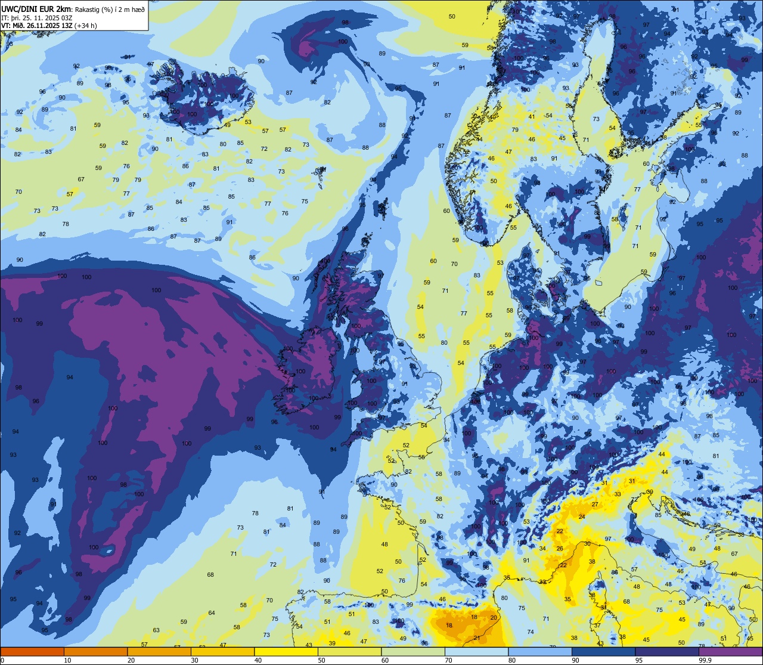The height and width of the screenshot is (665, 763).
Task: Pick the legend band between 50 and 60
Action: coord(349,651)
